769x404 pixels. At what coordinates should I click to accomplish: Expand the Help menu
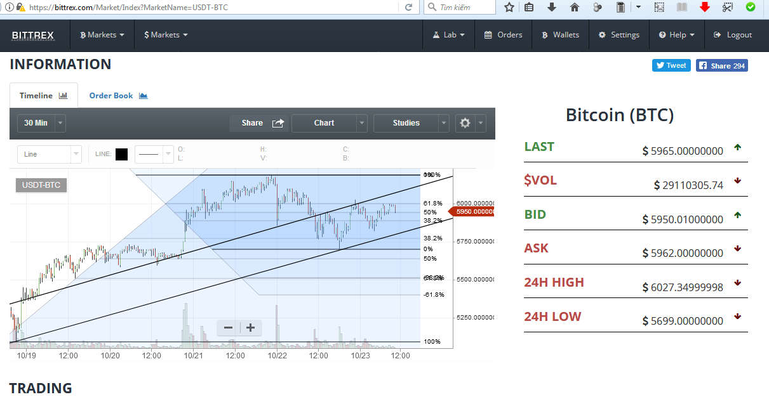[676, 36]
